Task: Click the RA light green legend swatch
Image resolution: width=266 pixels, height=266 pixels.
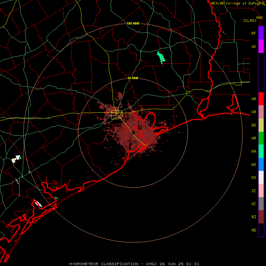Action: coord(261,151)
